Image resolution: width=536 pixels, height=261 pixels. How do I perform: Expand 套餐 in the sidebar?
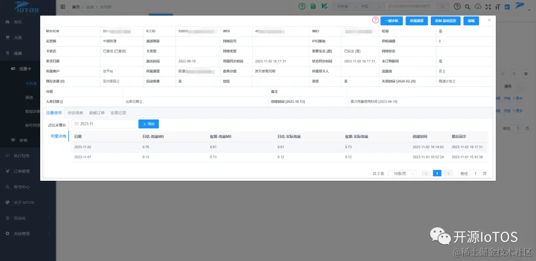coord(23,140)
